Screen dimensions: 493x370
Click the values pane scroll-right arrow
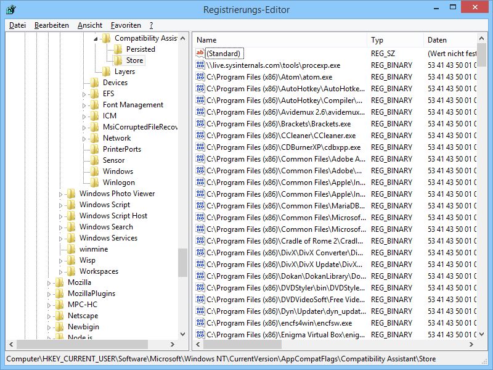click(x=471, y=344)
